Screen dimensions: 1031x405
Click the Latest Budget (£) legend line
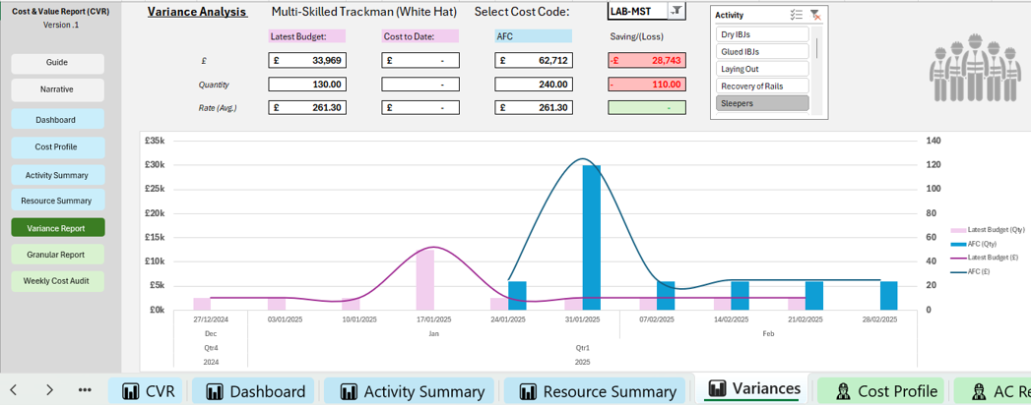pos(958,258)
